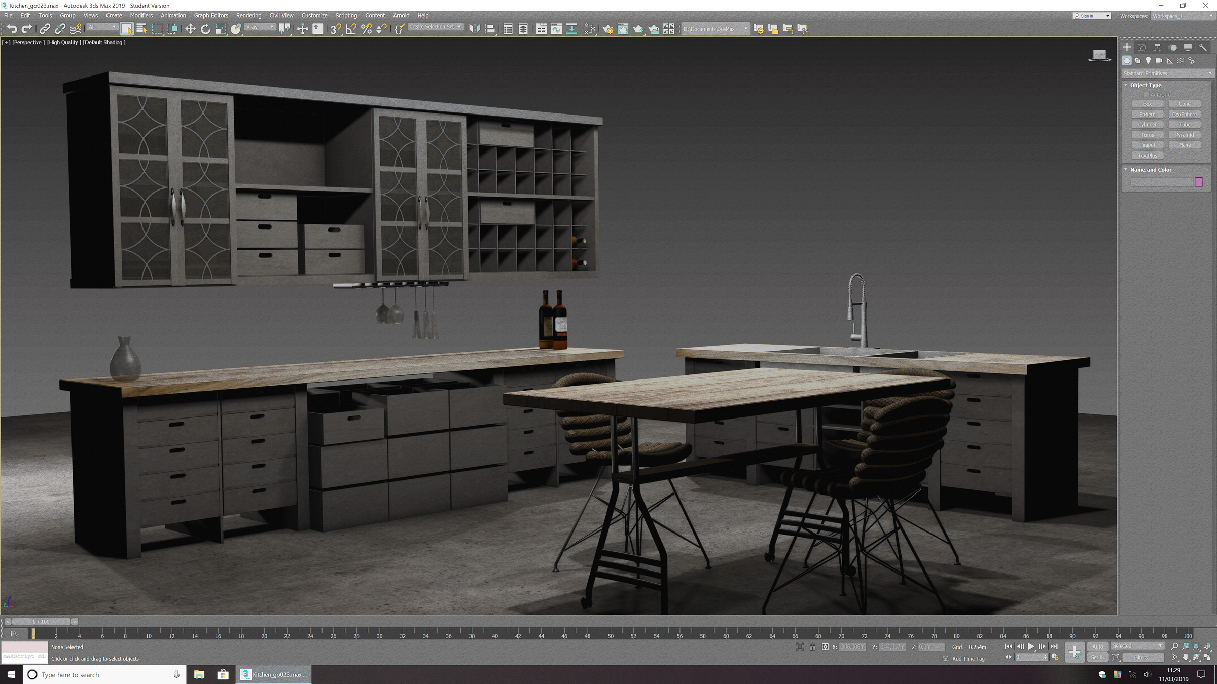Click the Align tool icon
Screen dimensions: 1217x684
(490, 29)
